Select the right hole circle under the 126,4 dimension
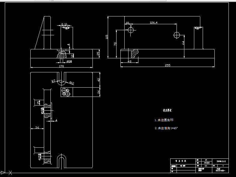 pos(177,35)
